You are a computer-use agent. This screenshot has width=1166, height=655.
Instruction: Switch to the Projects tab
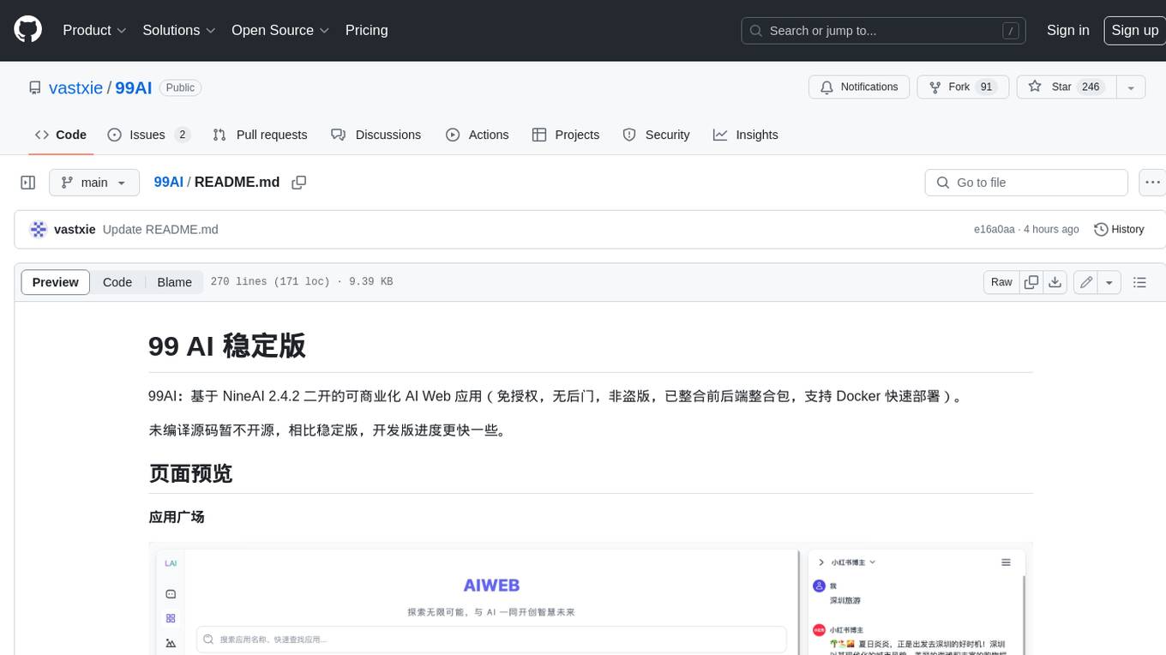[566, 135]
